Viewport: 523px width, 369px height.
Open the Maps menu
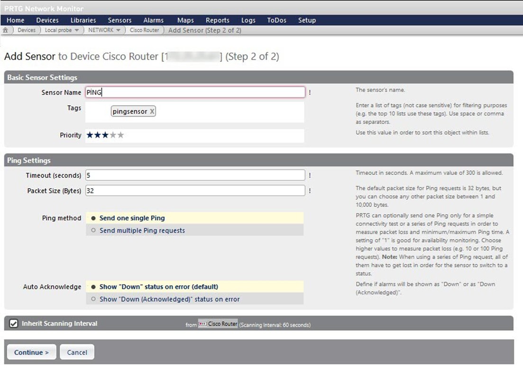tap(185, 20)
